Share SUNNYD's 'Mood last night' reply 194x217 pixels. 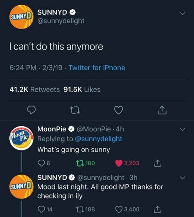click(157, 209)
